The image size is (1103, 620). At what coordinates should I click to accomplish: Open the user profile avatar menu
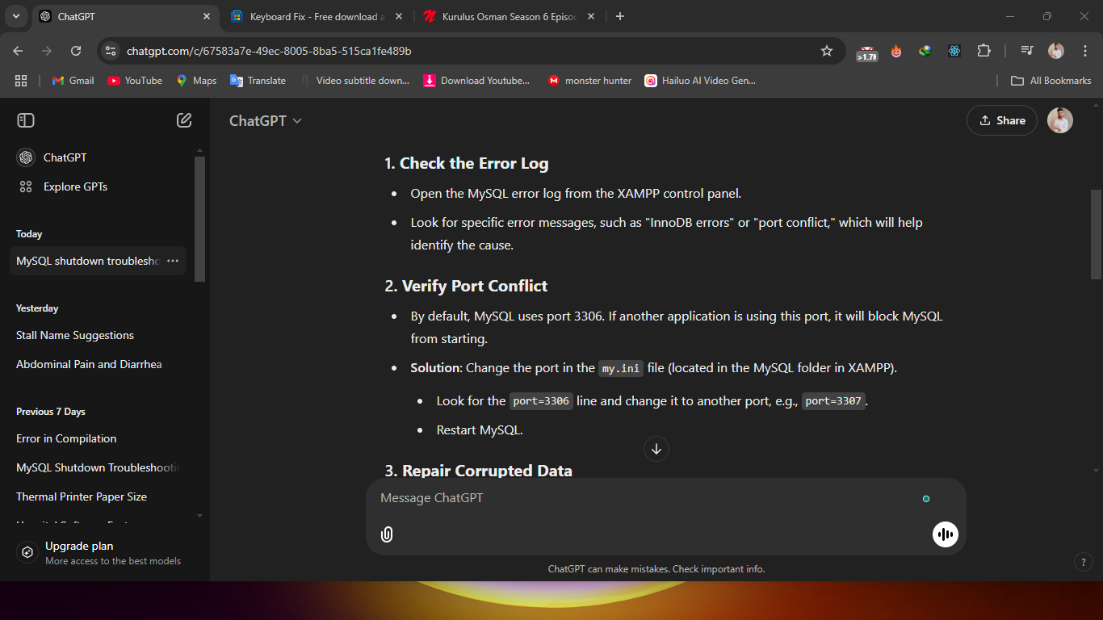(x=1059, y=120)
